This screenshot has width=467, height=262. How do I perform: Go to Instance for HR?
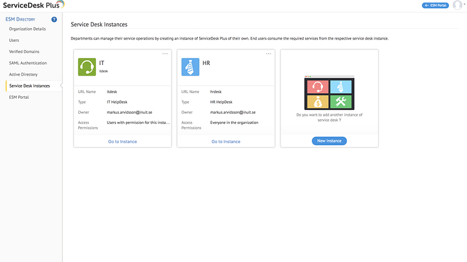tap(226, 141)
